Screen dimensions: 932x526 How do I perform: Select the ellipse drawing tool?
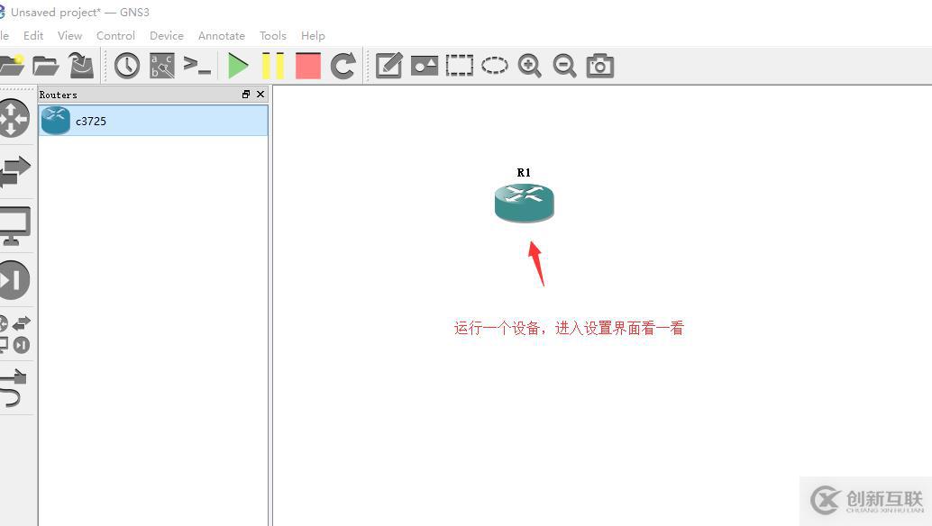pos(494,65)
